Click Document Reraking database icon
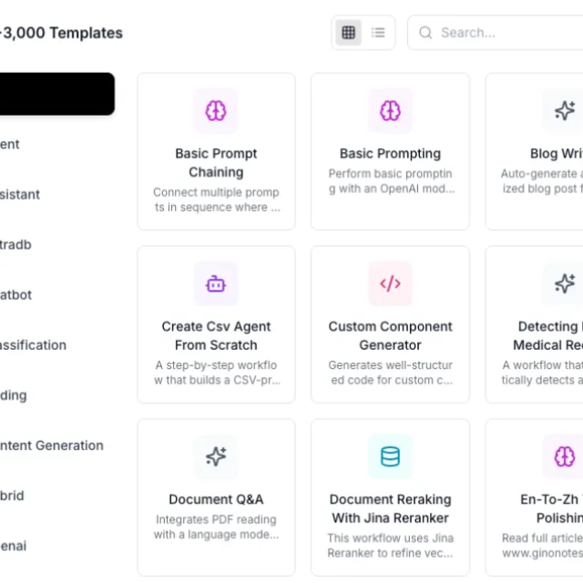 390,457
